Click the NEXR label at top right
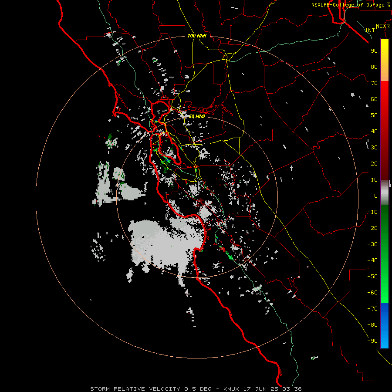392x392 pixels. point(383,26)
